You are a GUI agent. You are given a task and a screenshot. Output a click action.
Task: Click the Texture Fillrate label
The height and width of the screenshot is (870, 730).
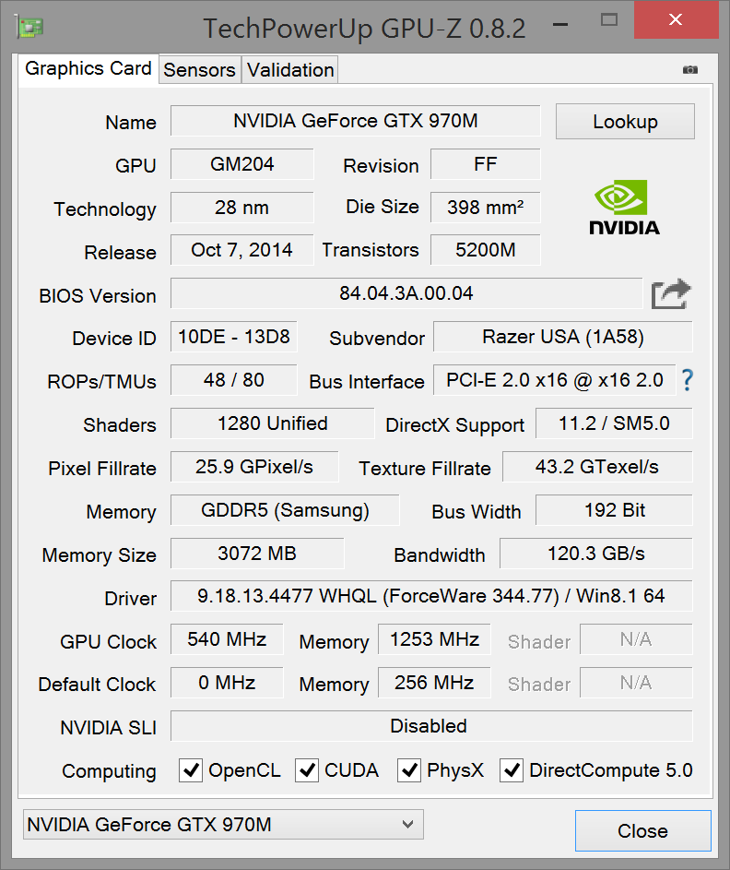[x=425, y=469]
